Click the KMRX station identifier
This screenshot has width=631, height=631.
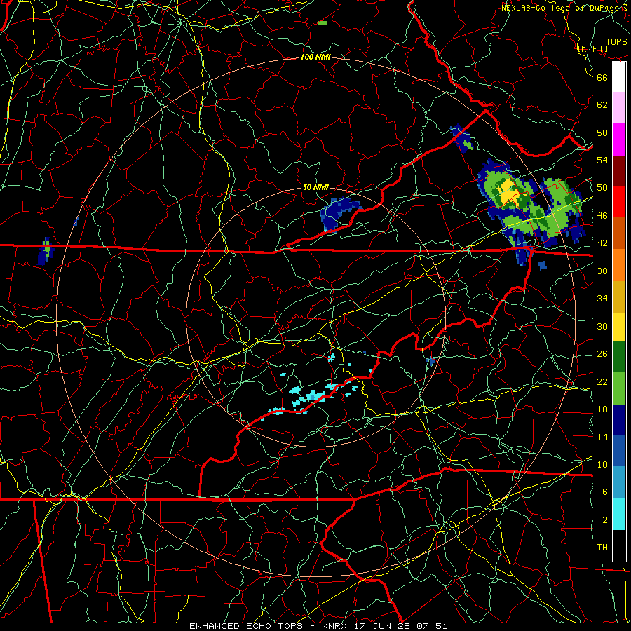[336, 626]
